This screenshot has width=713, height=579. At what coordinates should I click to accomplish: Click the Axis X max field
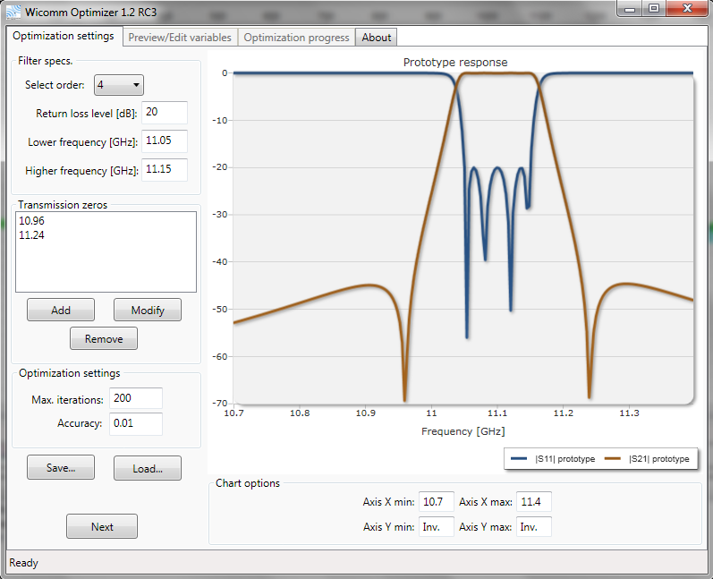coord(534,502)
